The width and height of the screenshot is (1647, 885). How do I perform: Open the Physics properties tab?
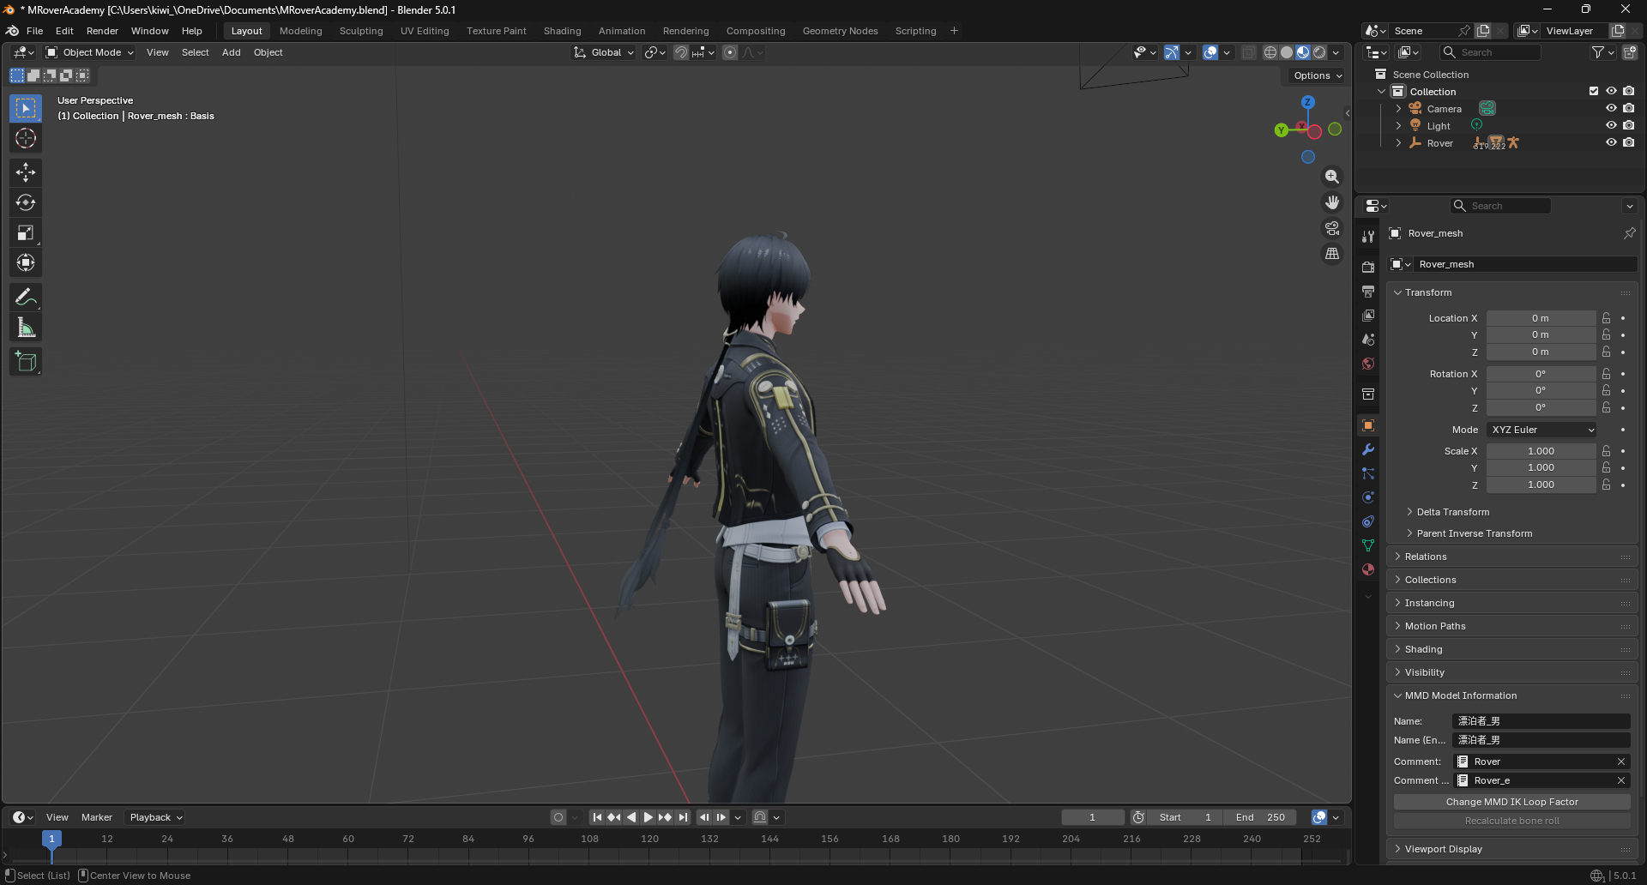[1368, 497]
